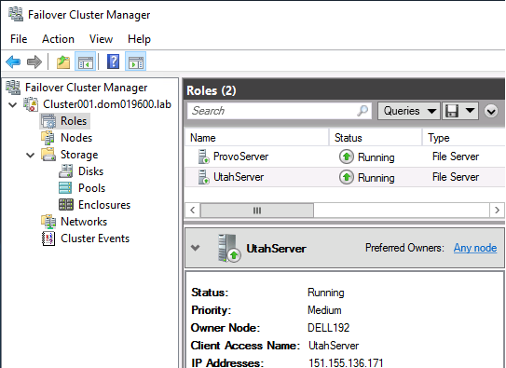This screenshot has width=506, height=368.
Task: Click the Any node preferred owners link
Action: point(475,248)
